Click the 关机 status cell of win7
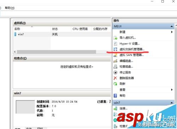177x129 pixels. pos(55,34)
